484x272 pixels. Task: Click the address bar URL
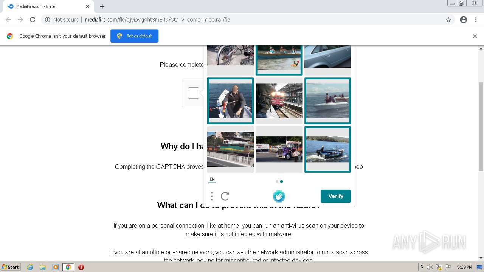point(158,20)
